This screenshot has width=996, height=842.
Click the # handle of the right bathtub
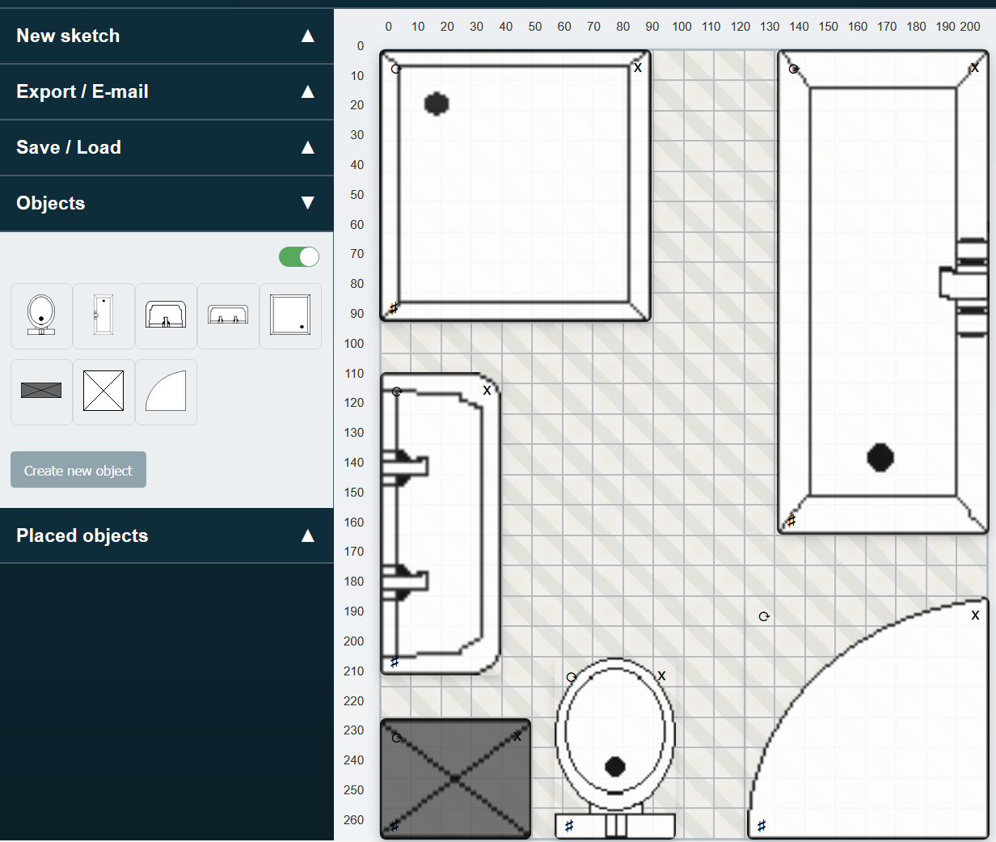[x=791, y=521]
